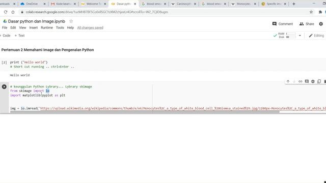Share the notebook
The image size is (326, 183).
click(307, 24)
